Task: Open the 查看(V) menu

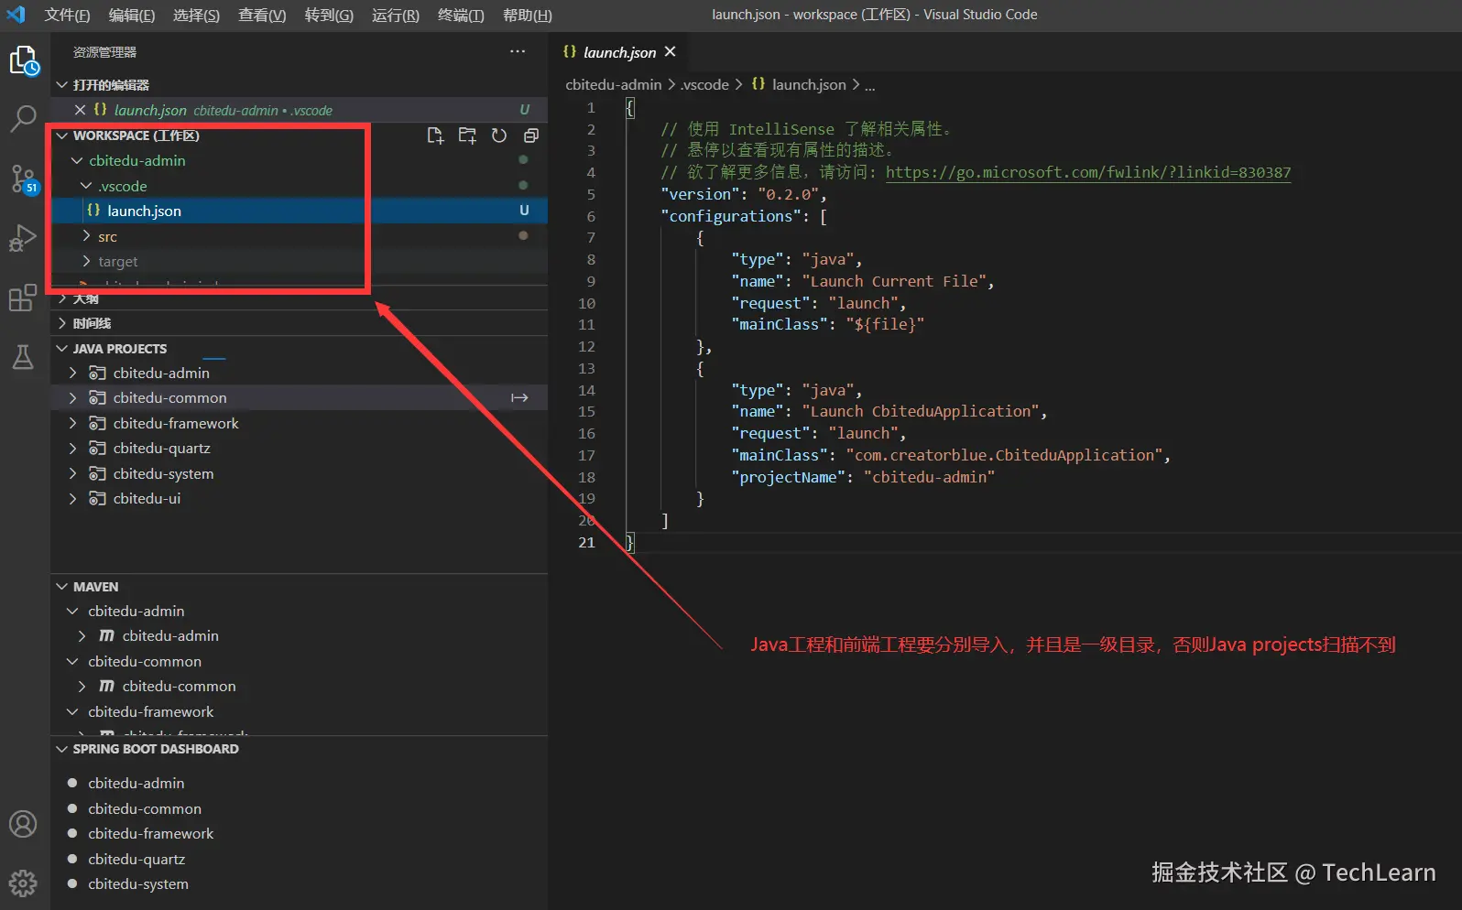Action: pyautogui.click(x=262, y=15)
